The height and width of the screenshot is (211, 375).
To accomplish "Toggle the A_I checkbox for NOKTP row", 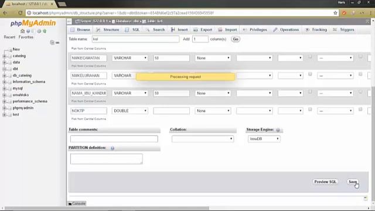I will pyautogui.click(x=360, y=110).
